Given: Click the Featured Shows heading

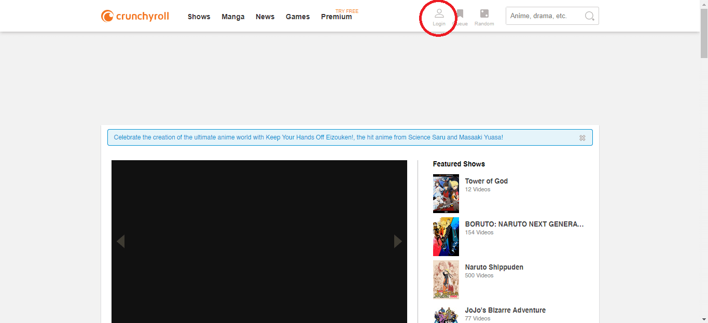Looking at the screenshot, I should click(459, 164).
